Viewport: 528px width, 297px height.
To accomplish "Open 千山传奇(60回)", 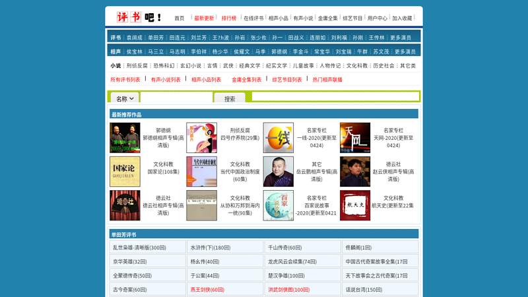I will coord(285,247).
